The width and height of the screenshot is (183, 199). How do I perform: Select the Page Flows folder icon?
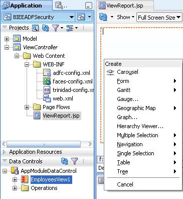(37, 107)
